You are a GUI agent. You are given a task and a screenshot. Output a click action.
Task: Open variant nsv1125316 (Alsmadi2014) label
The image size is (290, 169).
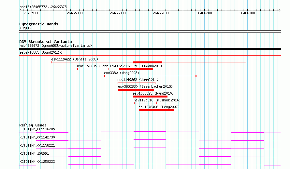[x=157, y=100]
